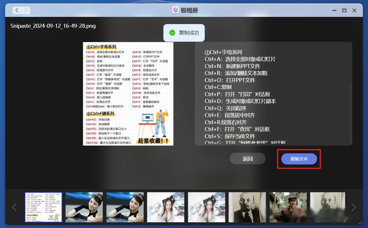Select the PPT shortcuts screenshot thumbnail
368x228 pixels.
pos(44,207)
